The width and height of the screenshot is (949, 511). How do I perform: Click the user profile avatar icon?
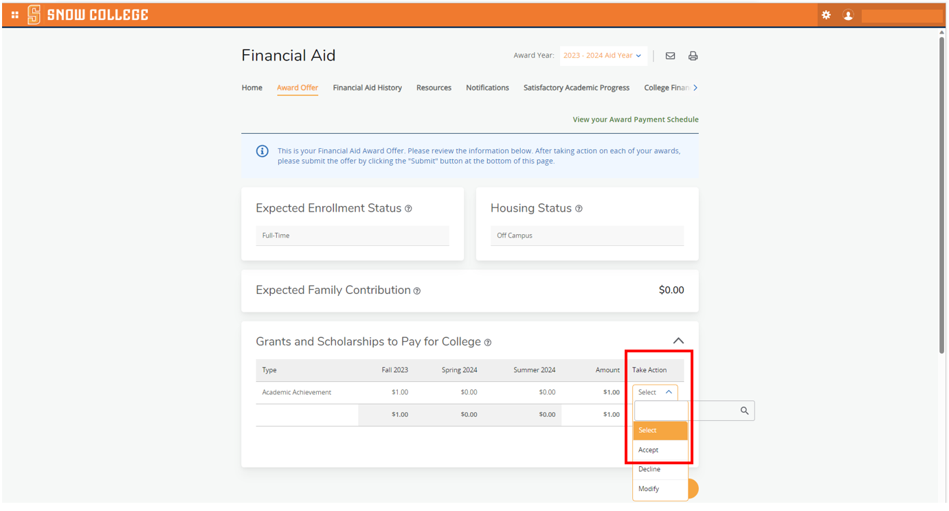click(848, 15)
